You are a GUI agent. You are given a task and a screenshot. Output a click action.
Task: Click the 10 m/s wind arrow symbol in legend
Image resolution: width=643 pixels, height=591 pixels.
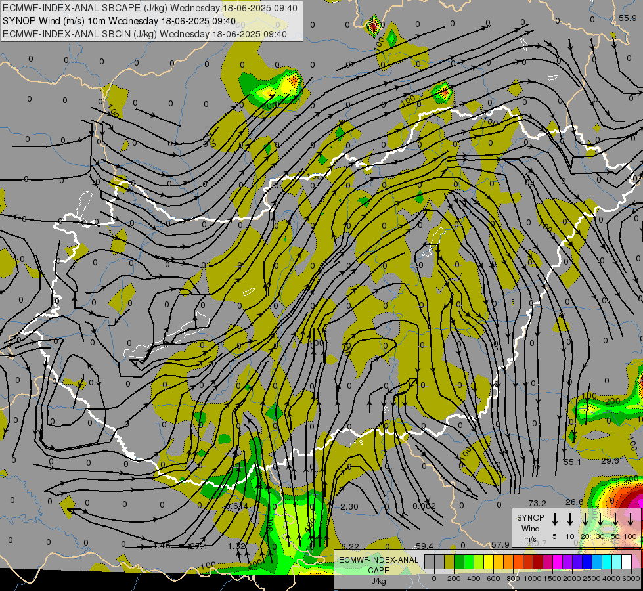click(x=569, y=519)
